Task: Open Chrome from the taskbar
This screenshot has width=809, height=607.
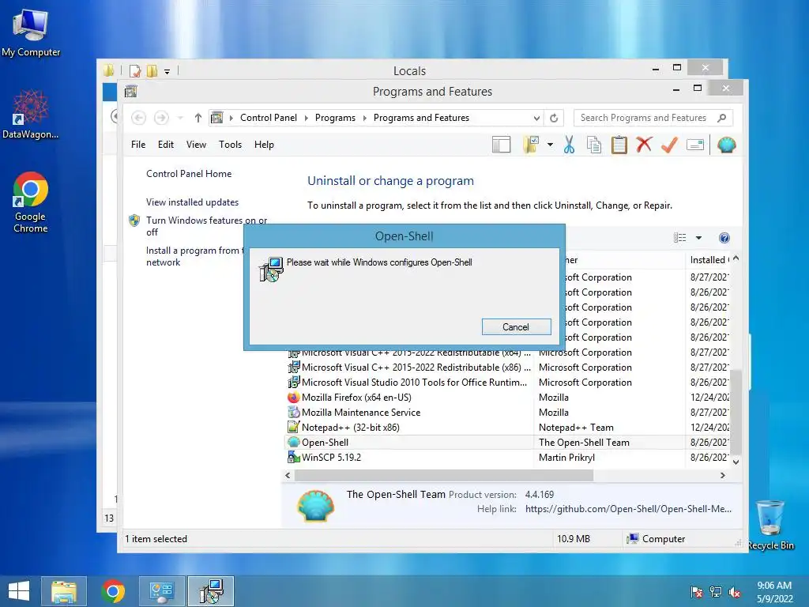Action: [x=113, y=591]
